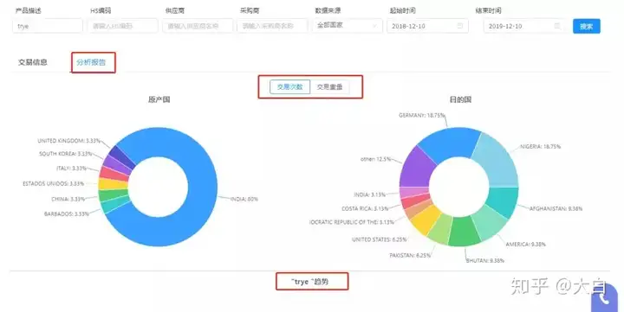Click calendar icon in end date field
This screenshot has height=312, width=624.
pyautogui.click(x=556, y=26)
